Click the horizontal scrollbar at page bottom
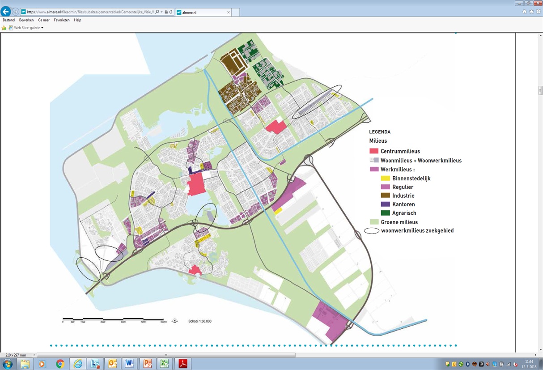 point(165,355)
